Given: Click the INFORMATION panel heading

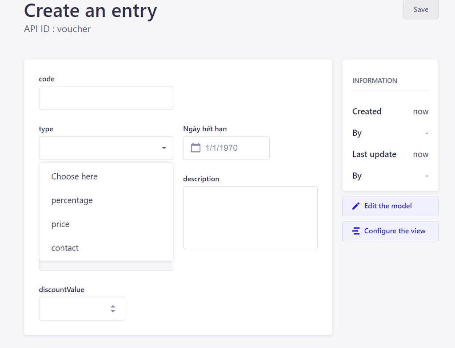Looking at the screenshot, I should point(375,80).
